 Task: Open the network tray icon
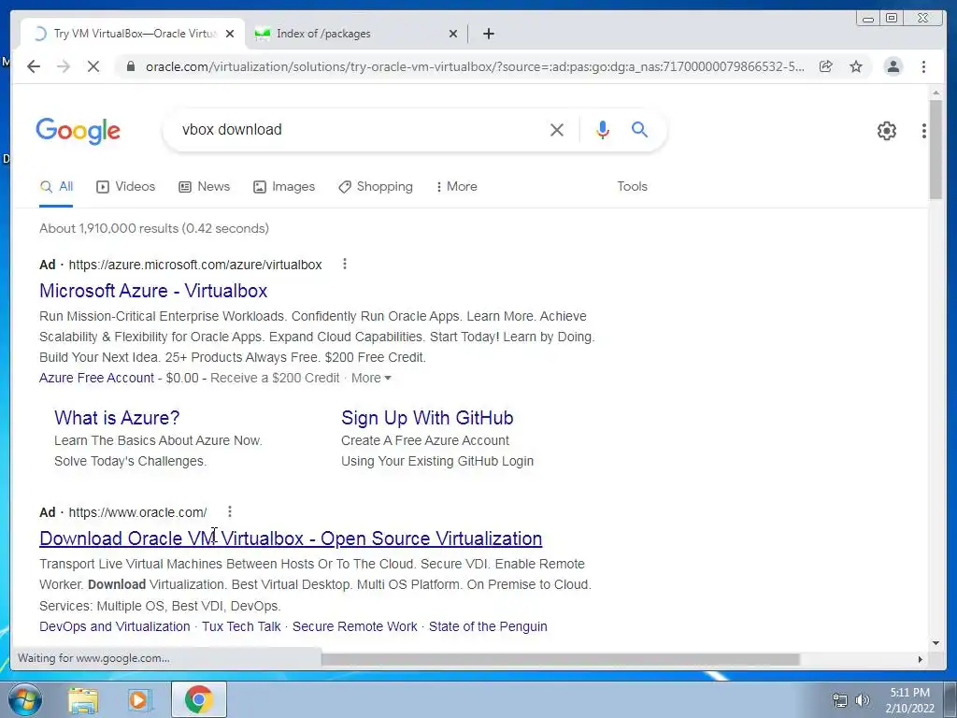click(840, 700)
